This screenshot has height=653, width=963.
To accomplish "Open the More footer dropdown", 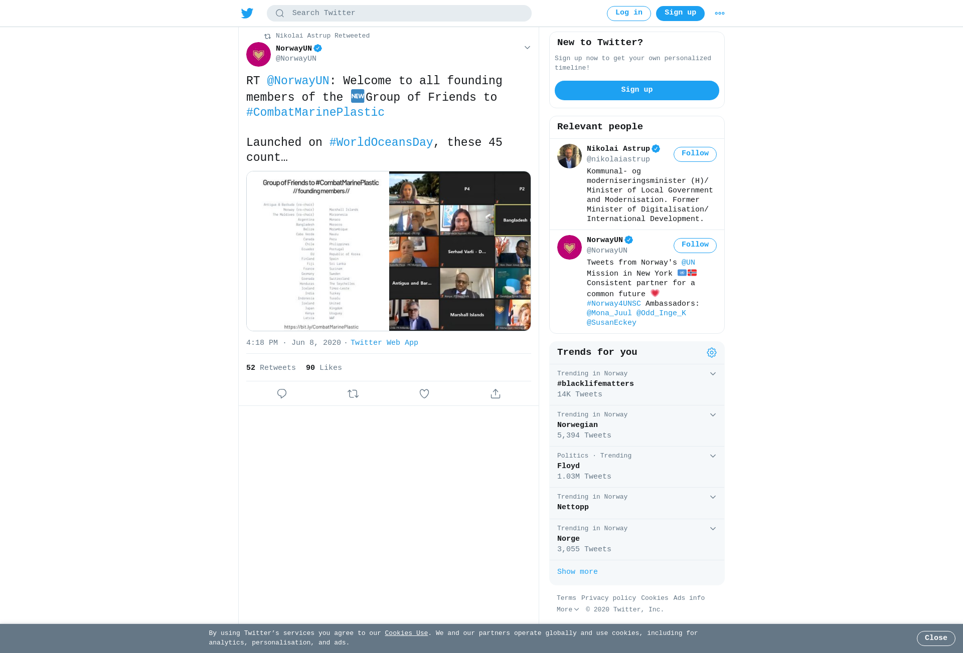I will pyautogui.click(x=568, y=610).
